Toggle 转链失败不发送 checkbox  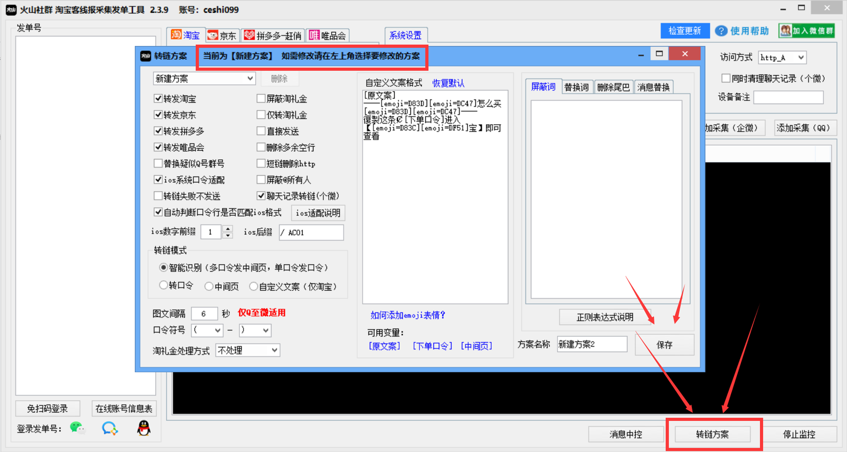[158, 196]
